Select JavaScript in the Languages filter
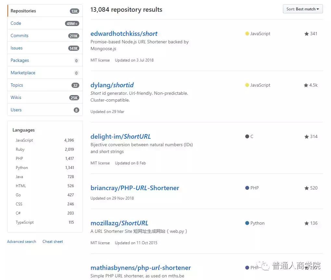This screenshot has width=331, height=280. pyautogui.click(x=24, y=140)
